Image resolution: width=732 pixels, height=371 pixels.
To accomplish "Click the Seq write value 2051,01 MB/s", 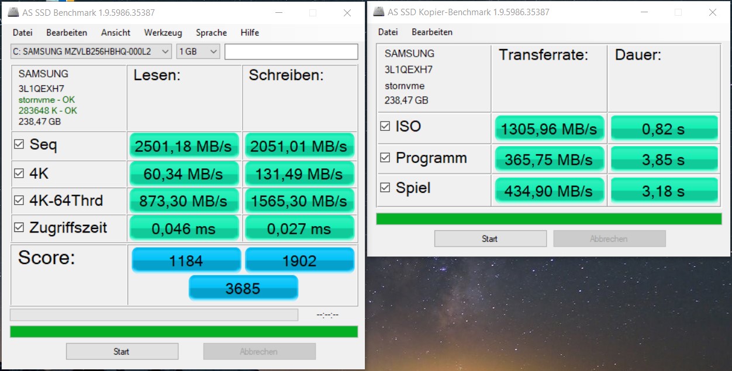I will [299, 146].
